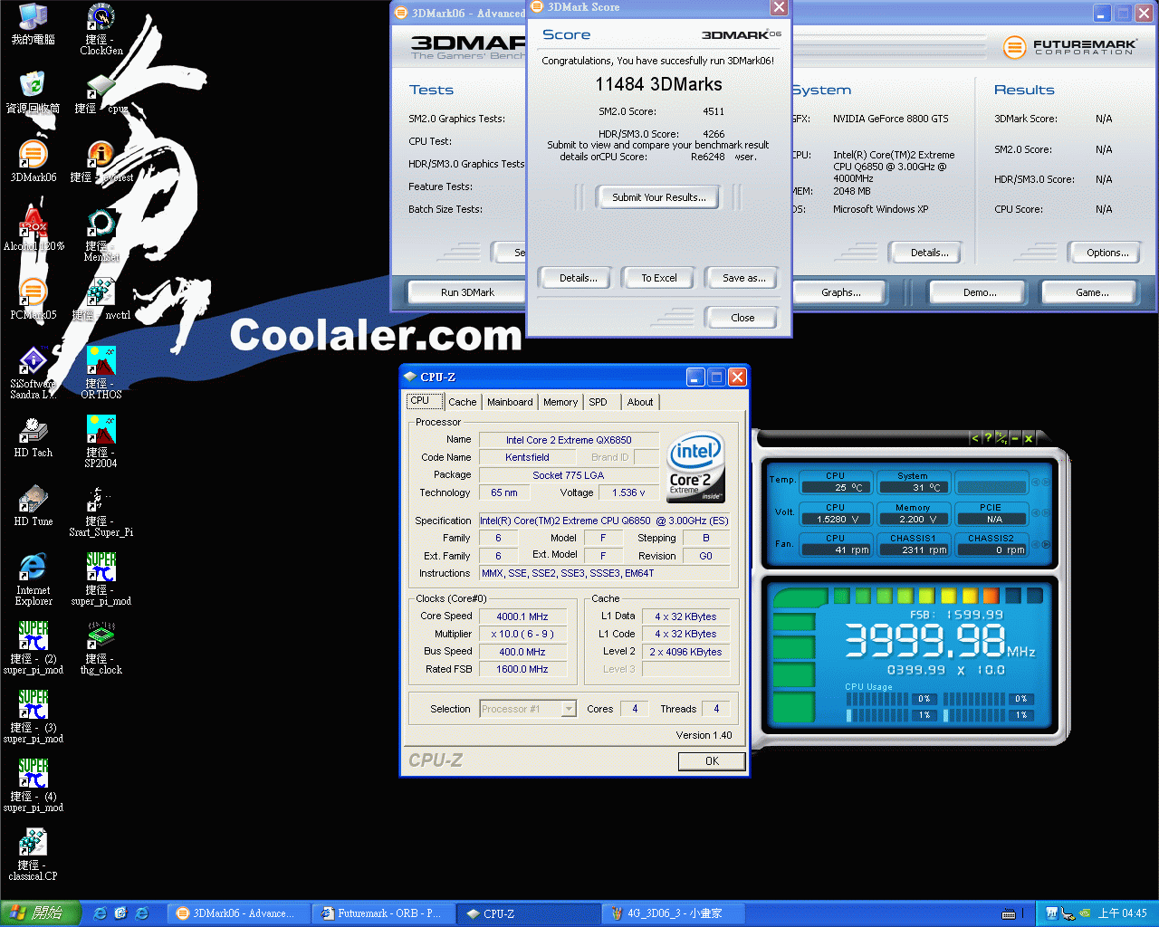Screen dimensions: 1159x927
Task: Open the ClockGen shortcut icon
Action: point(101,29)
